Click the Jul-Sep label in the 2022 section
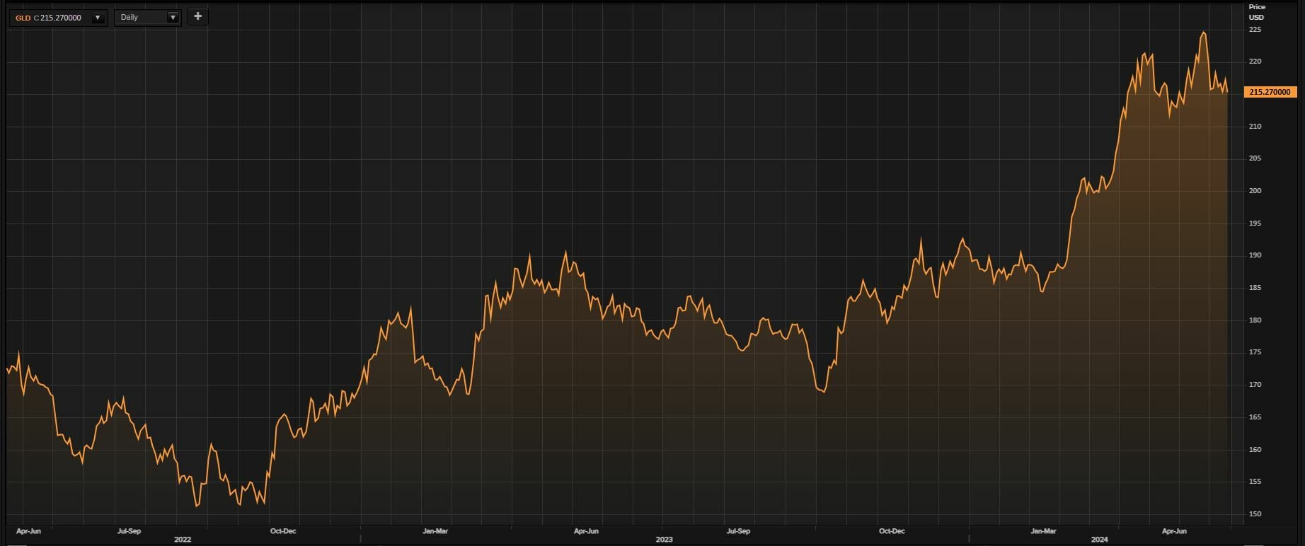 click(129, 531)
